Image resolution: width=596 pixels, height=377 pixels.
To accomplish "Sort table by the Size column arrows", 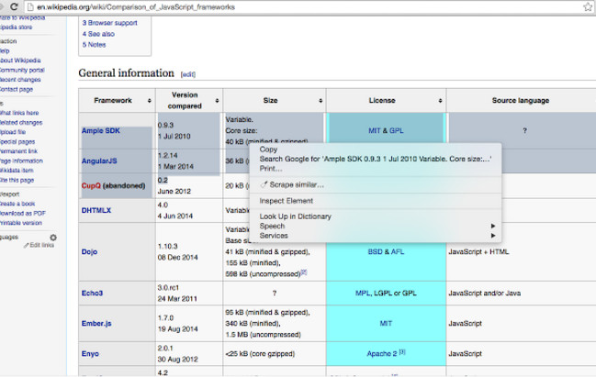I will (320, 101).
